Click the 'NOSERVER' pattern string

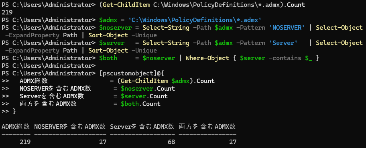(x=287, y=28)
